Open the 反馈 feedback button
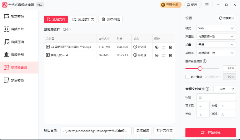Image resolution: width=240 pixels, height=140 pixels. [x=193, y=5]
